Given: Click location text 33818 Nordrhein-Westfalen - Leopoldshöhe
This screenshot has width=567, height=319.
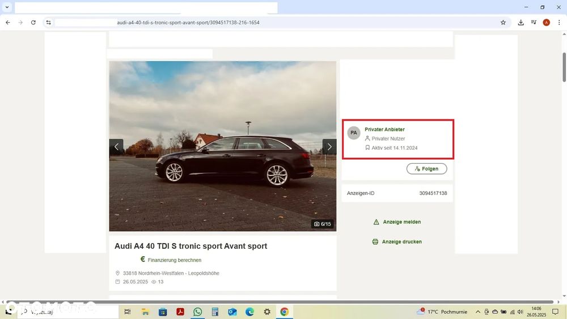Looking at the screenshot, I should [x=171, y=273].
